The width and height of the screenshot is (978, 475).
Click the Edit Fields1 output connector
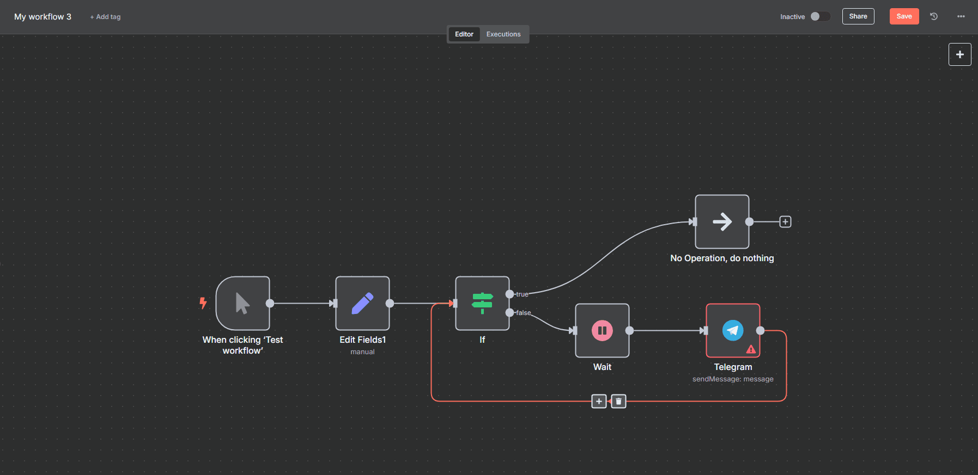pos(390,303)
